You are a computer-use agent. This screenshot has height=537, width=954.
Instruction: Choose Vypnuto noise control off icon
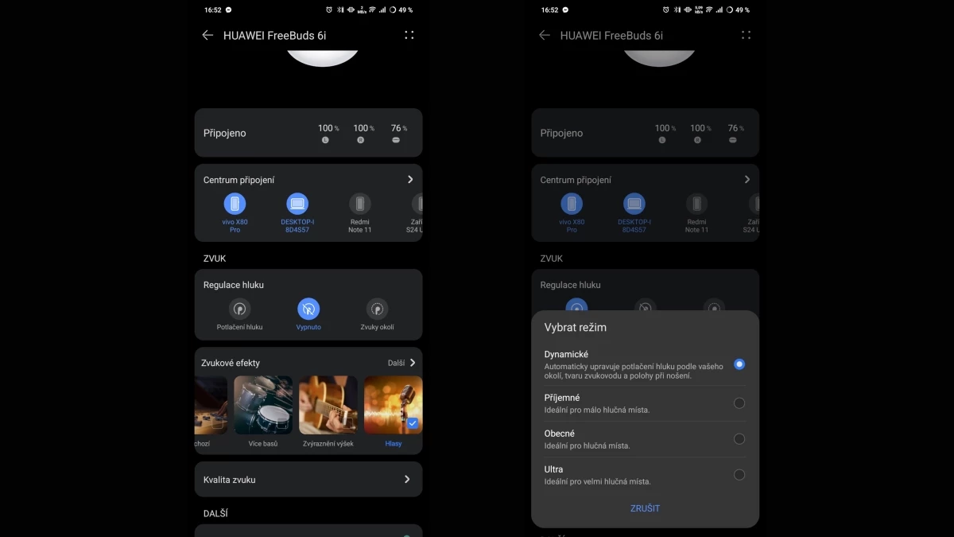308,309
